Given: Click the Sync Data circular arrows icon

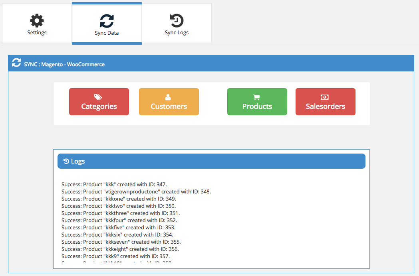Looking at the screenshot, I should [x=107, y=21].
